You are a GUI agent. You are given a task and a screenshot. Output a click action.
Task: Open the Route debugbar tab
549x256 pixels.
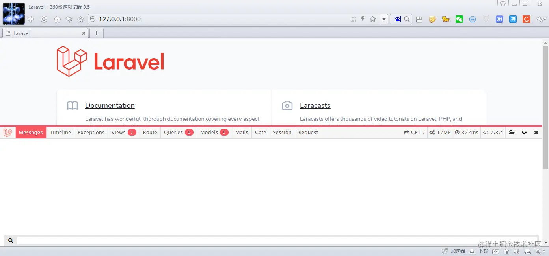[150, 133]
